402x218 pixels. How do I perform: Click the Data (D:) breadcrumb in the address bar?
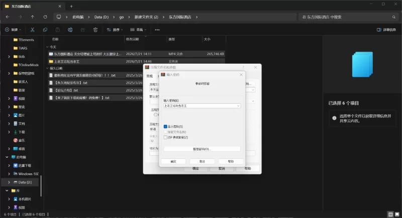102,17
